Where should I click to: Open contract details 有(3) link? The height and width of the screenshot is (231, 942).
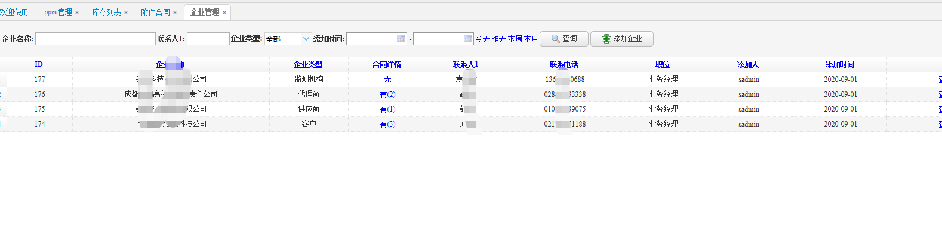387,124
